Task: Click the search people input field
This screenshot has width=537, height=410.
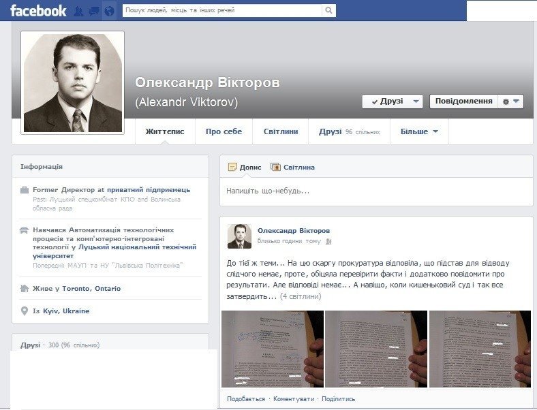Action: pos(222,10)
